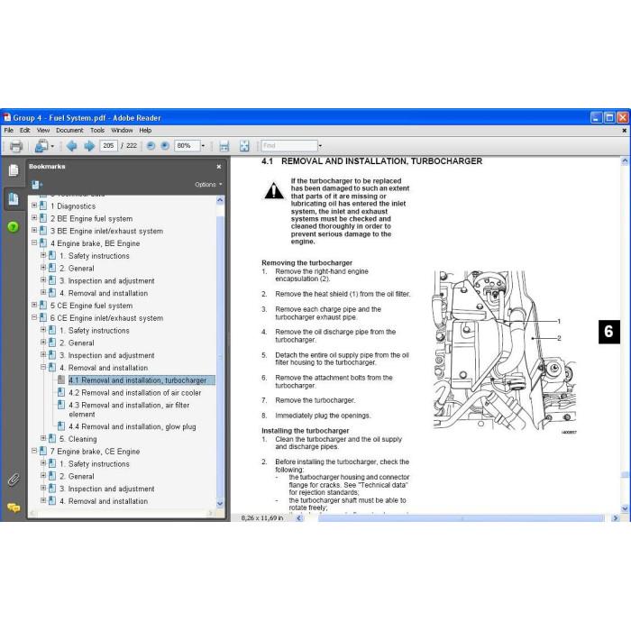The width and height of the screenshot is (631, 631).
Task: Expand 5 CE Engine fuel system
Action: pos(34,305)
